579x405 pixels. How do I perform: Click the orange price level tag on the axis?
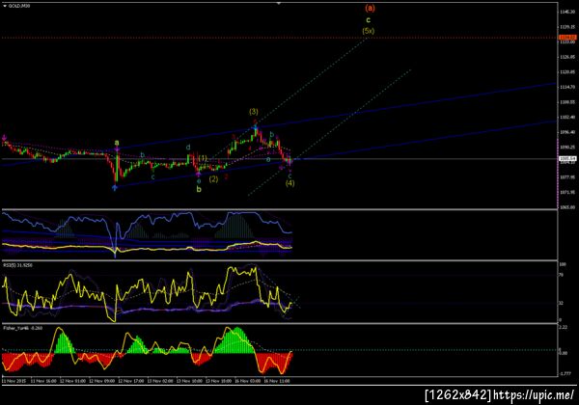click(x=567, y=38)
